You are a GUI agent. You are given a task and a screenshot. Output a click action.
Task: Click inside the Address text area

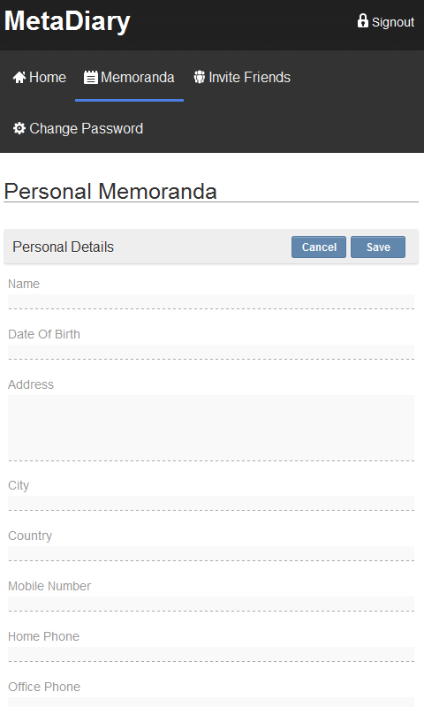211,428
